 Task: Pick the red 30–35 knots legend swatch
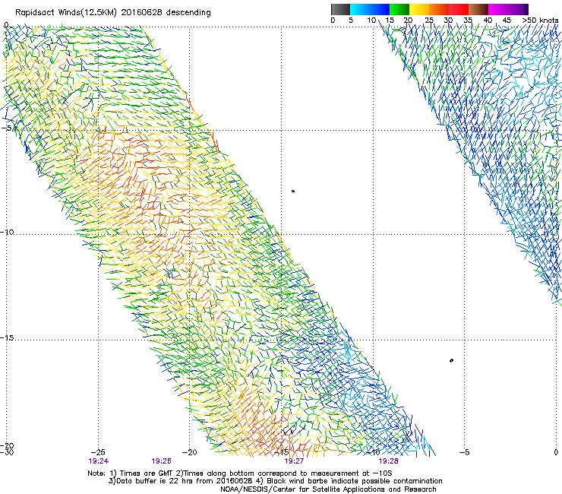[x=459, y=9]
